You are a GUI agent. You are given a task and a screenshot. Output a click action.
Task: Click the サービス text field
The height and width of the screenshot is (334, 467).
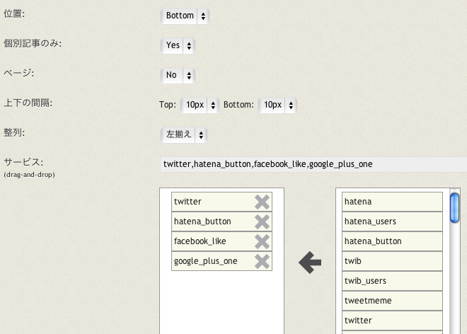[313, 164]
